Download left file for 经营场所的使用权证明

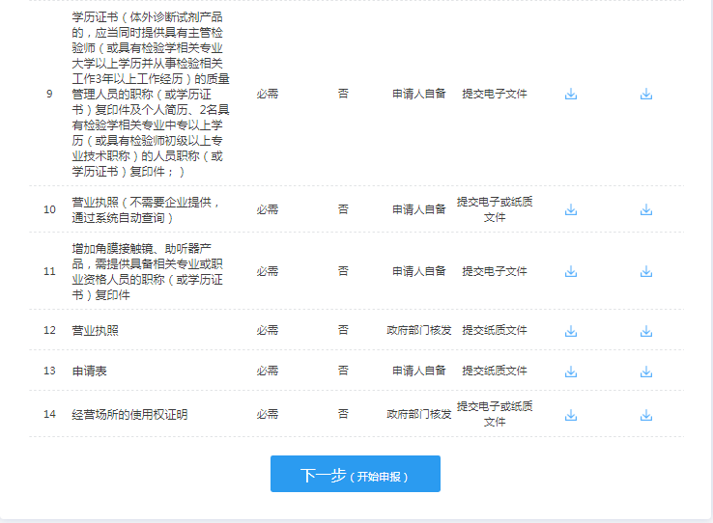[571, 415]
